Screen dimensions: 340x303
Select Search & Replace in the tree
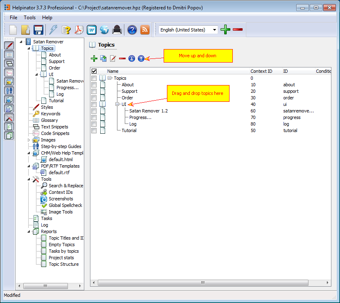pos(65,186)
